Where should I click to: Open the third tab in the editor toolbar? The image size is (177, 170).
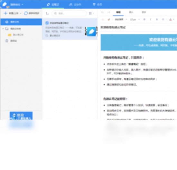[144, 12]
